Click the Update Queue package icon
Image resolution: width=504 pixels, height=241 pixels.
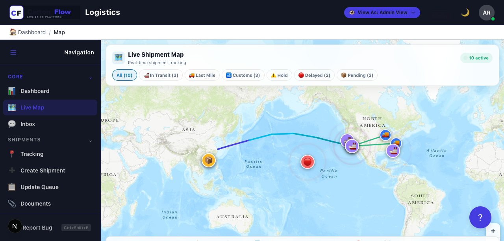12,187
